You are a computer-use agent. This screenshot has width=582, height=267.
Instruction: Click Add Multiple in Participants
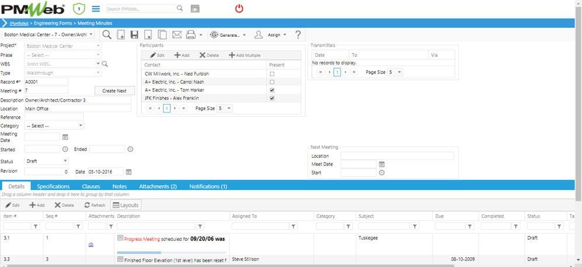[x=244, y=56]
